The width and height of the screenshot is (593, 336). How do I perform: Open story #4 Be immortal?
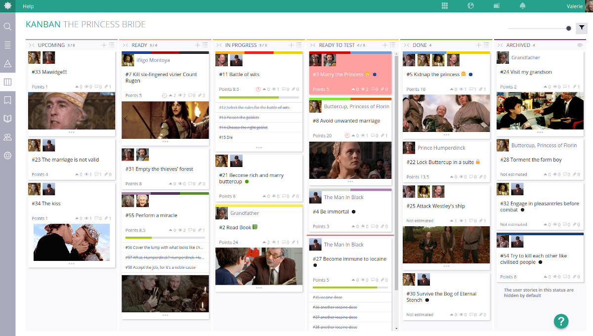(331, 211)
